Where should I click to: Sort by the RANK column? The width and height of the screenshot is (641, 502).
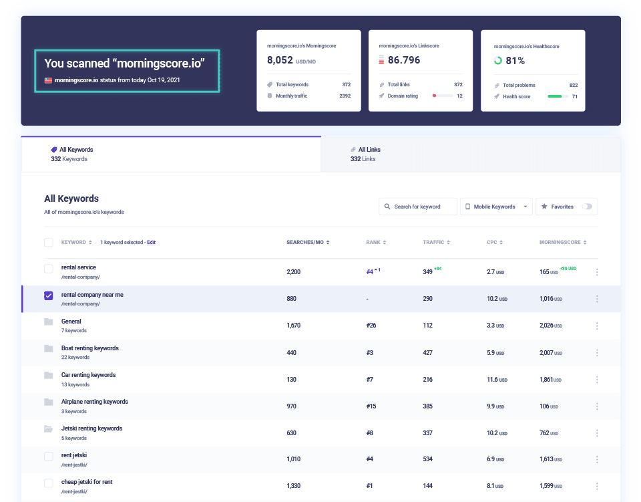click(376, 242)
